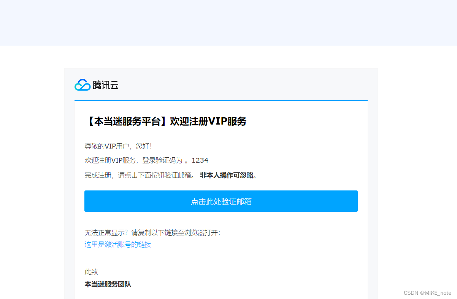
Task: Click the line 欢迎注册VIP服务，登录验证码为
Action: 133,160
